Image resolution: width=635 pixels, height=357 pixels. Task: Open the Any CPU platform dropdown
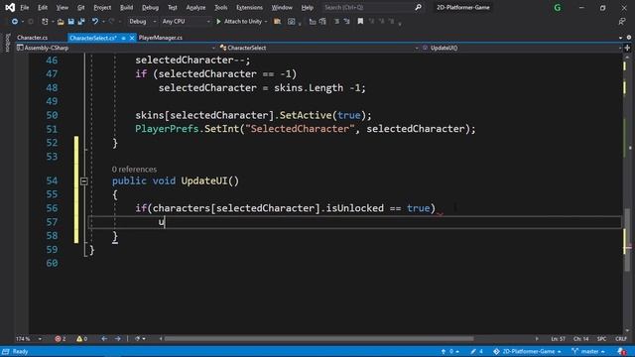pyautogui.click(x=186, y=22)
